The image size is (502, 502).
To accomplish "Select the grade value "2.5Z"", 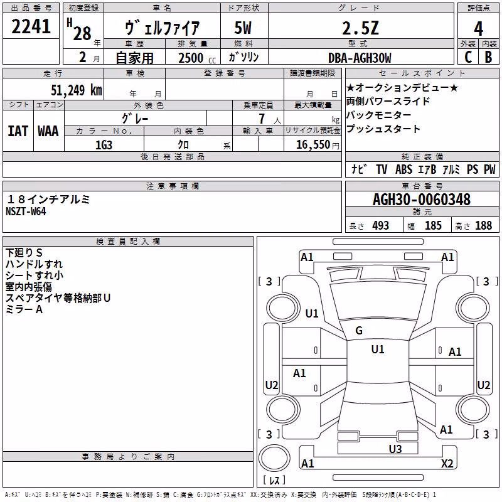I will pyautogui.click(x=361, y=28).
